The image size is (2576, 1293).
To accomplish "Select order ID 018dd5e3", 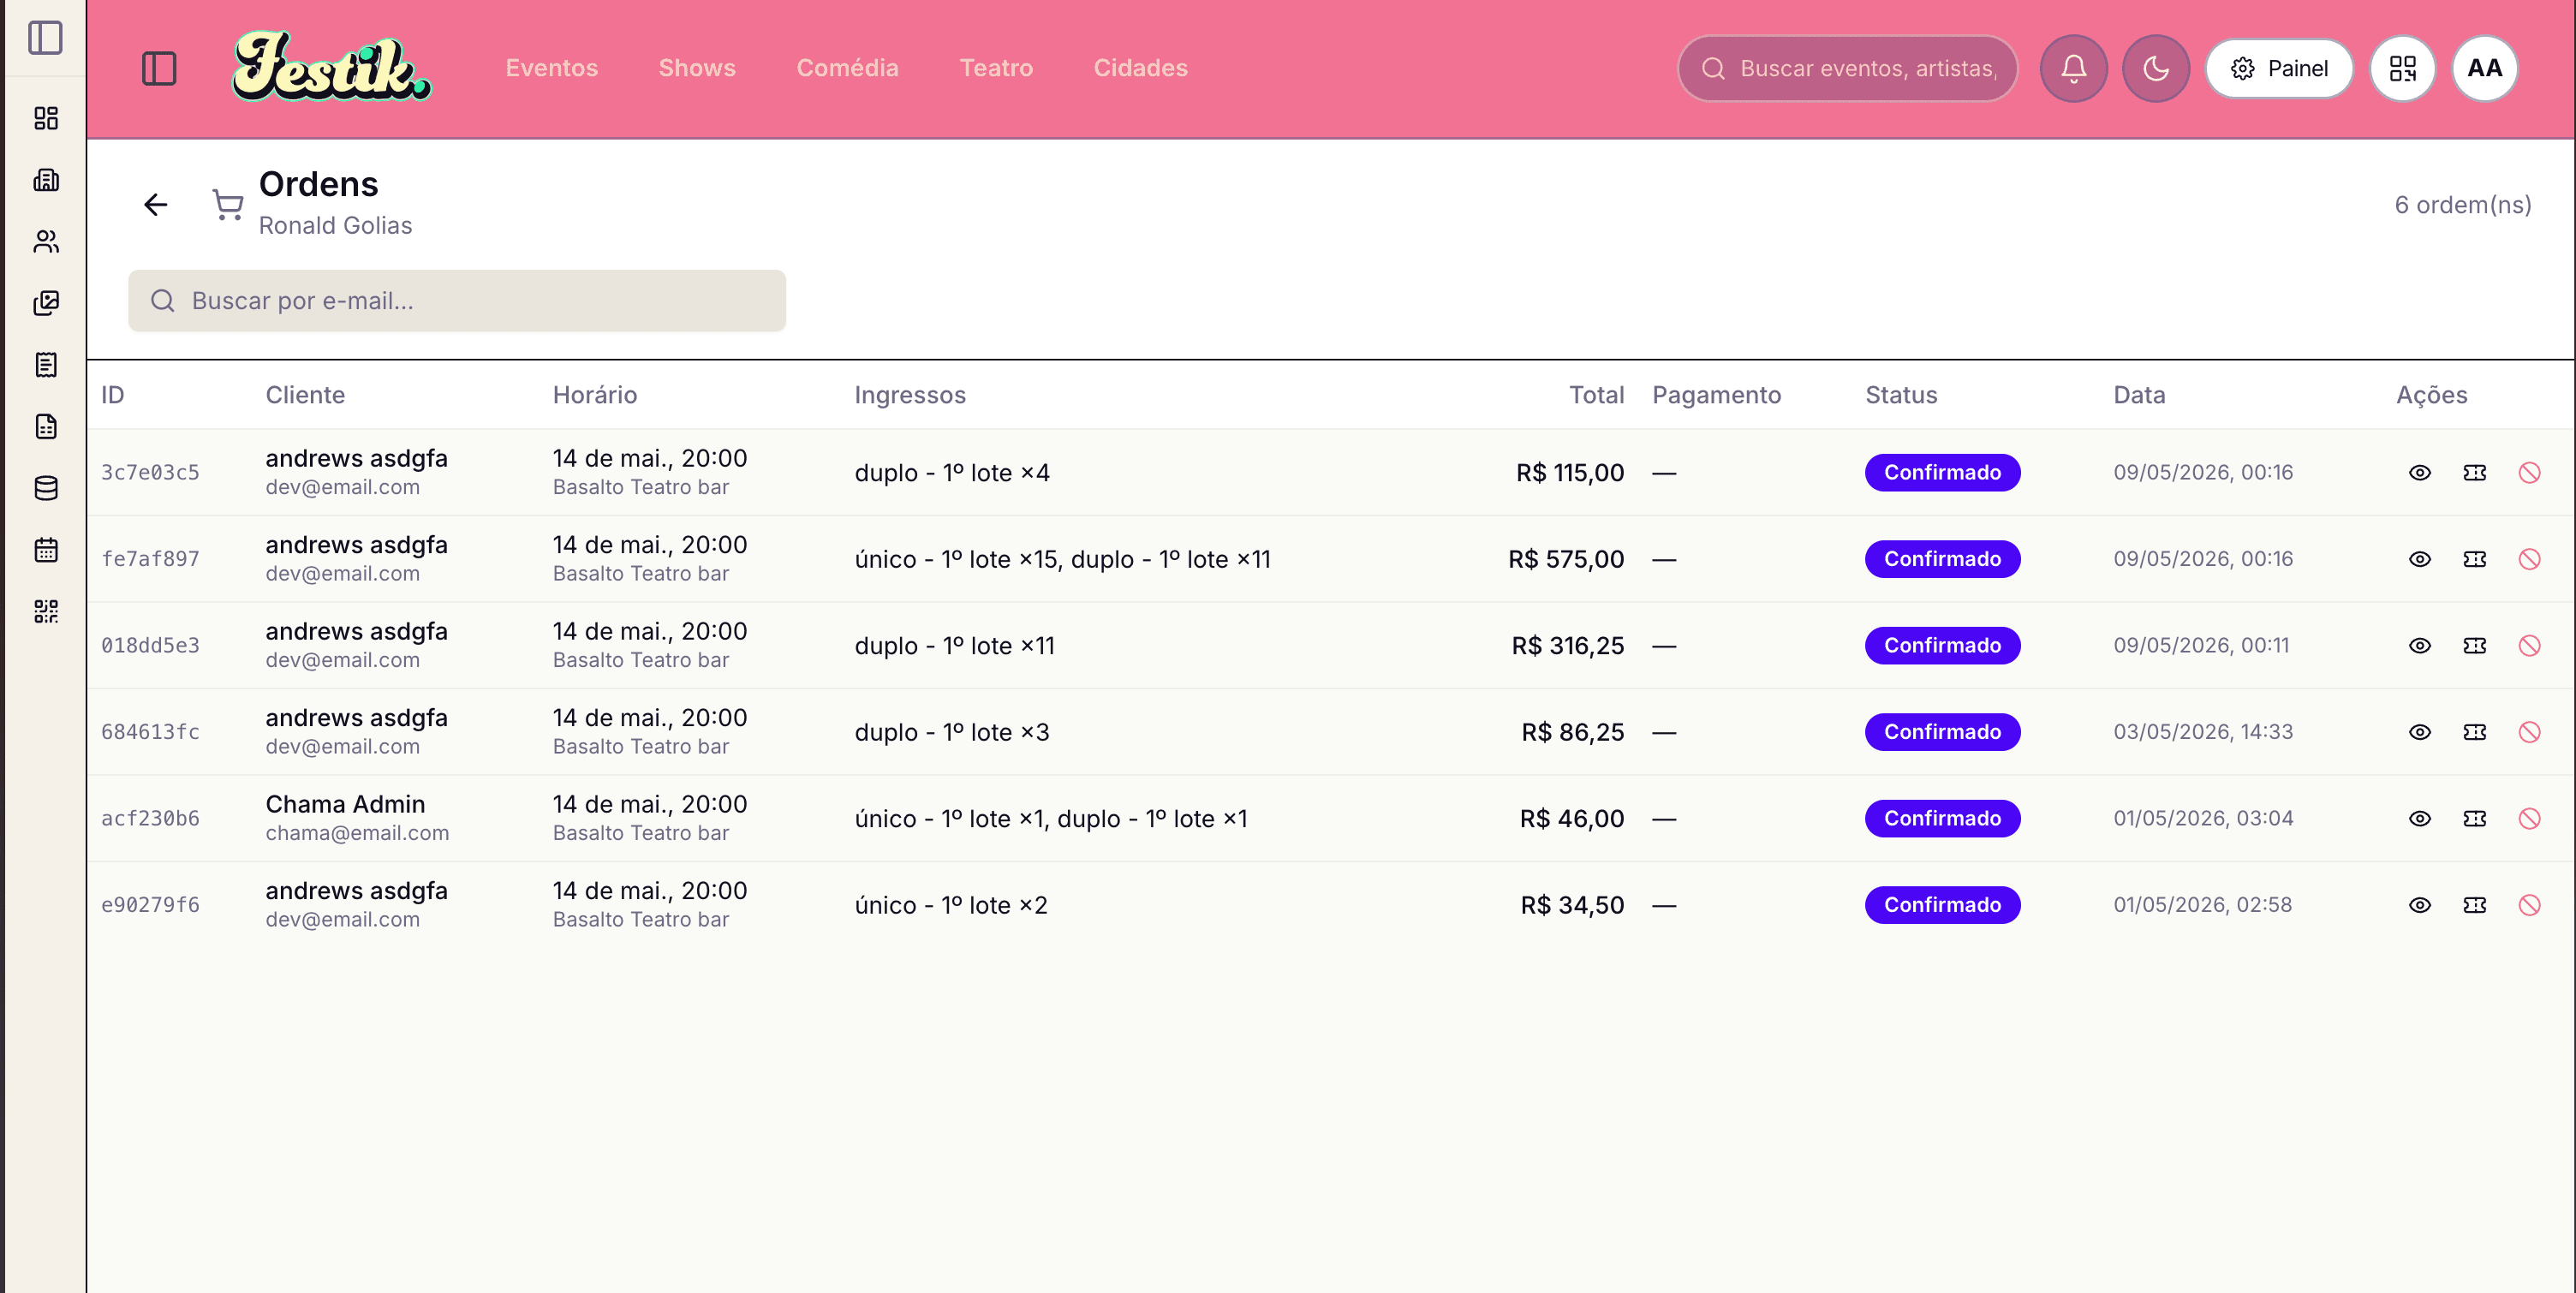I will tap(150, 646).
